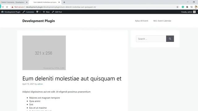Click the admin avatar in admin bar

click(195, 12)
